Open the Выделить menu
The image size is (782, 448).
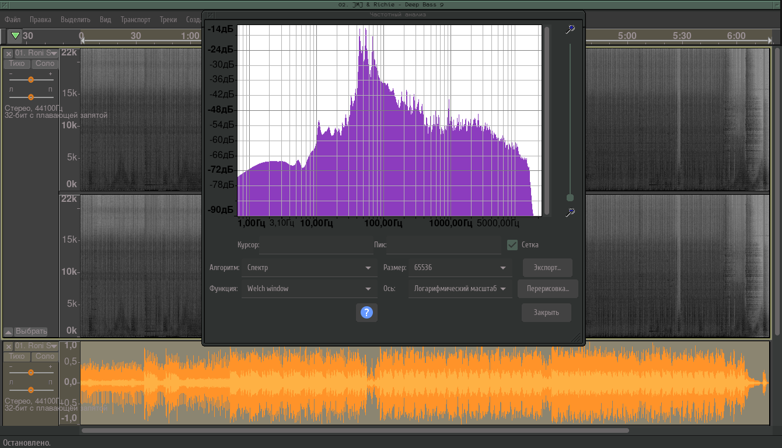click(x=75, y=19)
